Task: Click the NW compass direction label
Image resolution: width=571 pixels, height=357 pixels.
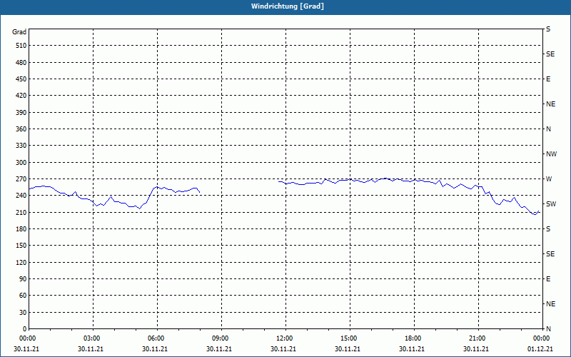Action: pos(551,154)
